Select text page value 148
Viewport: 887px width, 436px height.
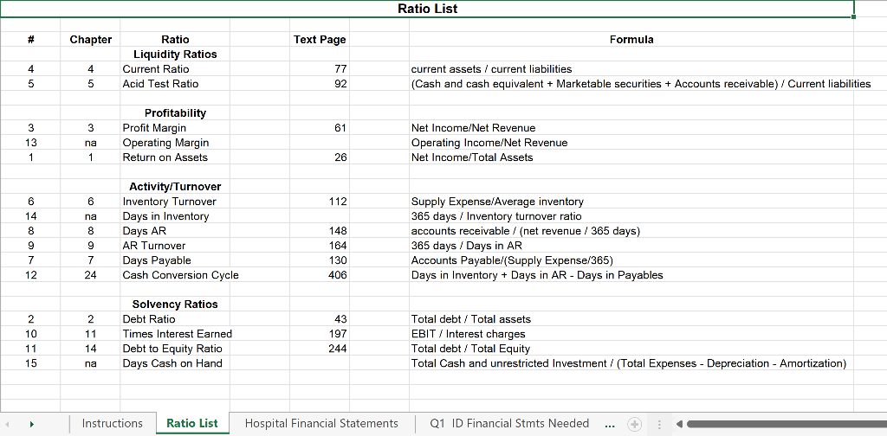pyautogui.click(x=320, y=230)
